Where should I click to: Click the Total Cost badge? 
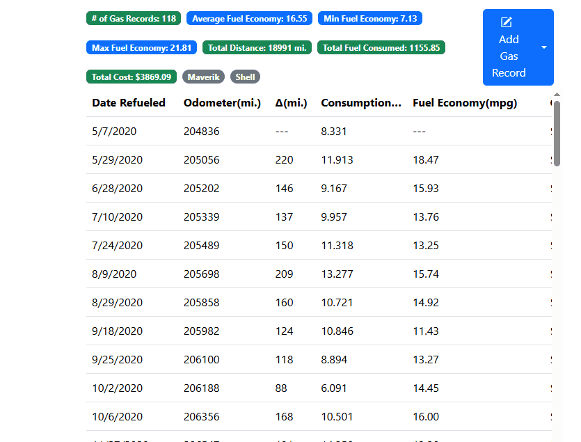tap(132, 77)
